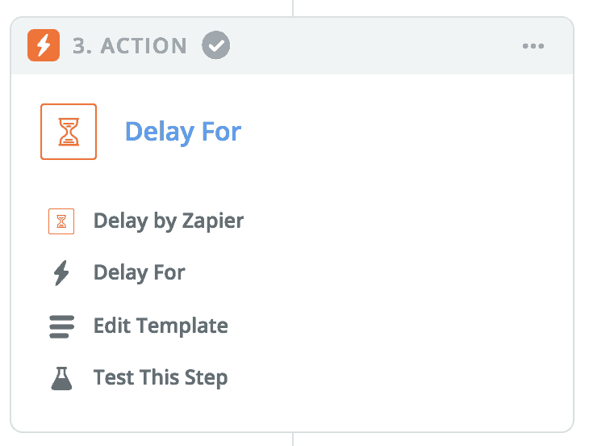
Task: Open Test This Step
Action: pos(161,377)
